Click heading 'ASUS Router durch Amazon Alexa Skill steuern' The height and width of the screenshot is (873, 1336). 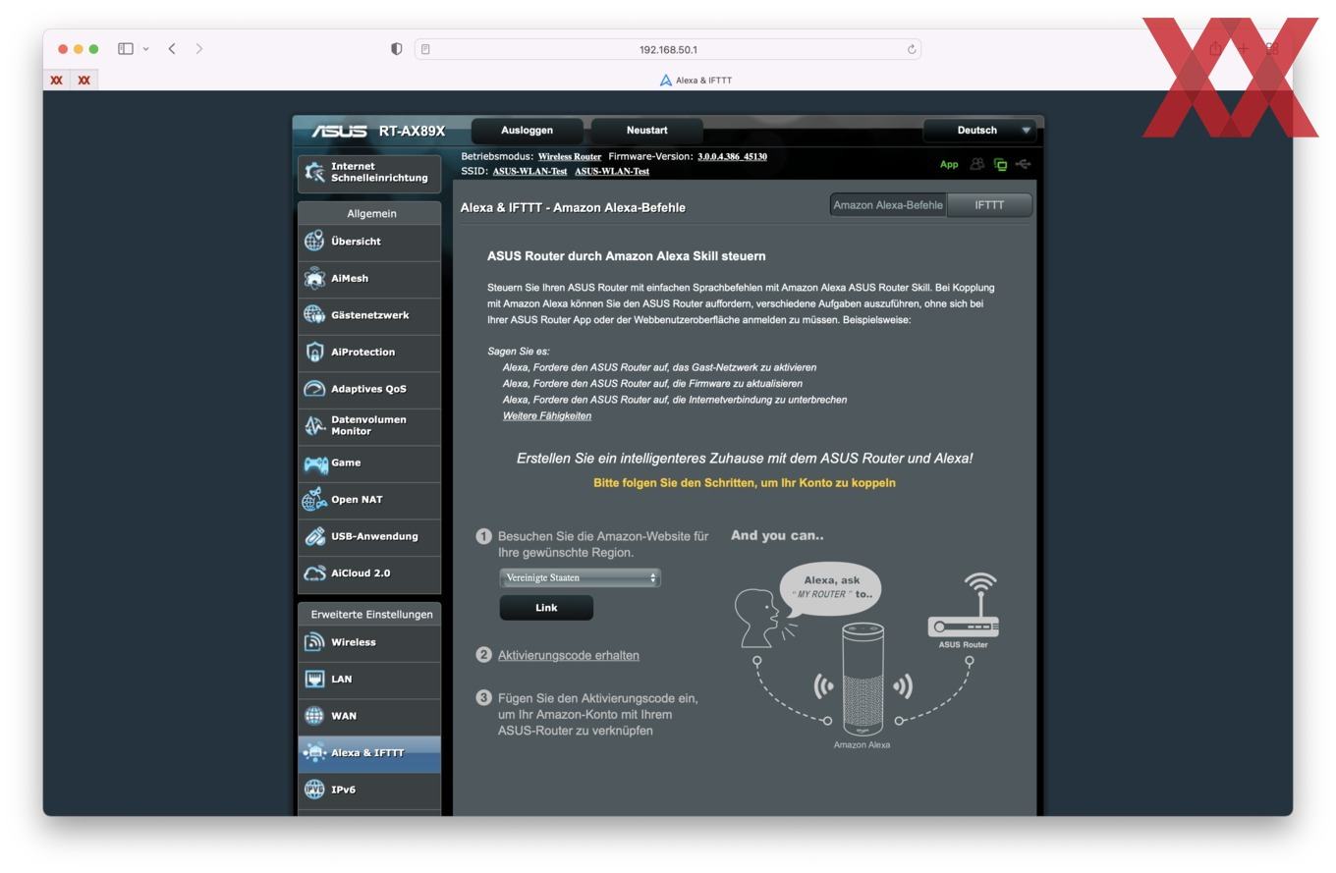click(x=626, y=256)
